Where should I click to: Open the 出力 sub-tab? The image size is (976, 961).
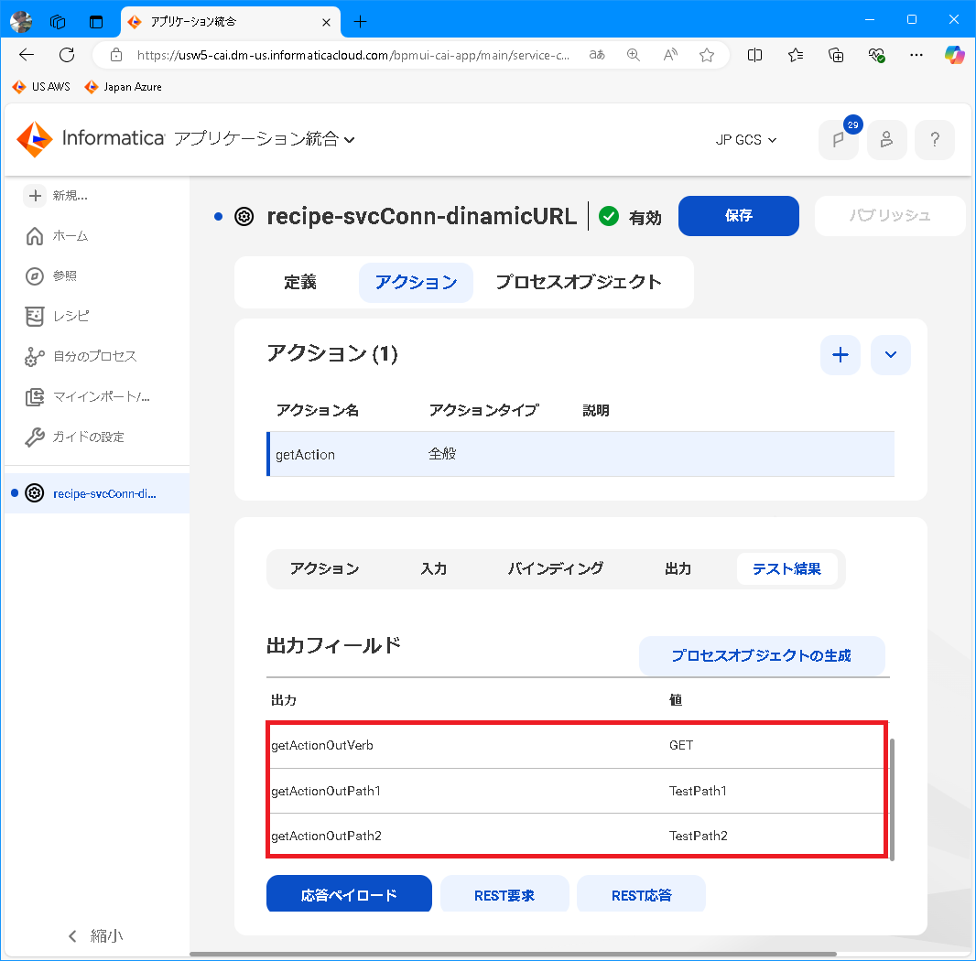(678, 569)
